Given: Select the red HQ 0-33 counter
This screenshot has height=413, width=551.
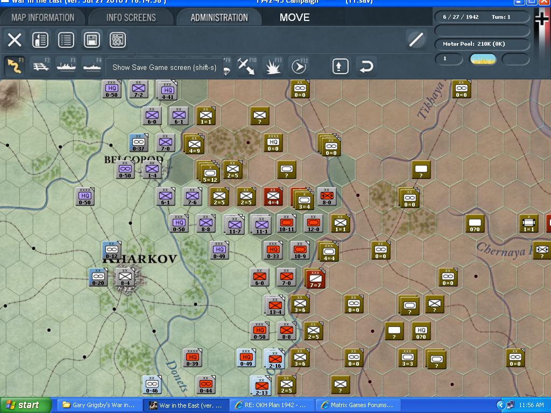Looking at the screenshot, I should [x=273, y=250].
